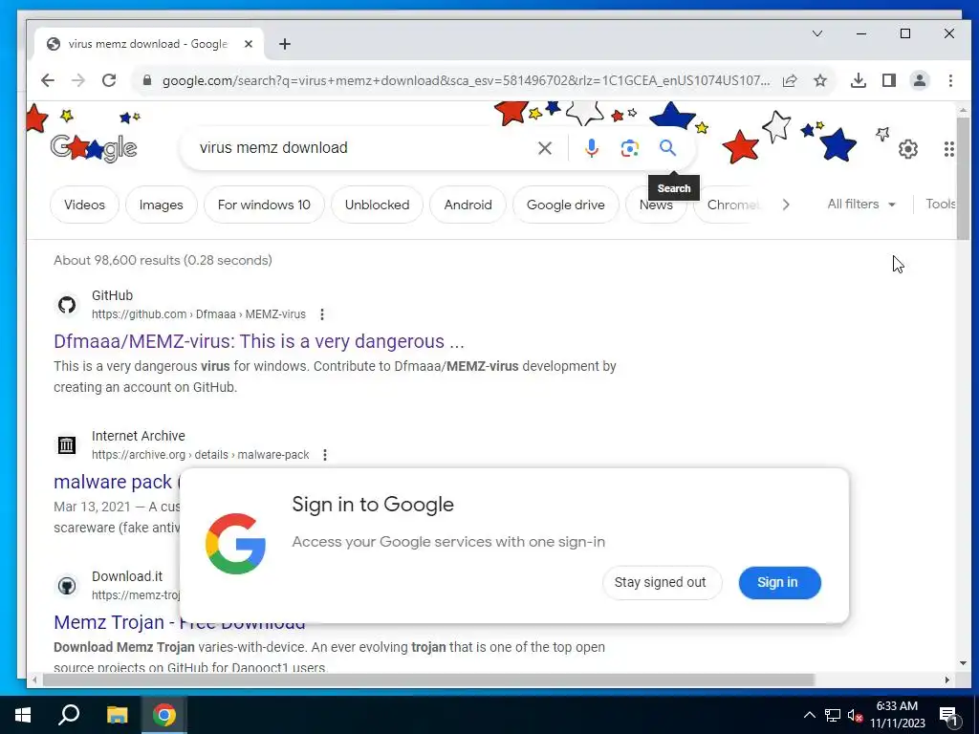Click the scroll down arrow of vertical scrollbar
This screenshot has height=734, width=979.
pos(963,663)
